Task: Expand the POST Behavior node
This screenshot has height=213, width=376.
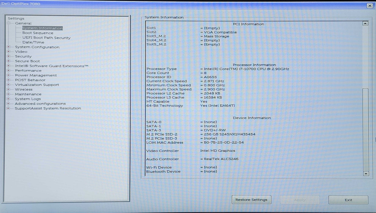Action: (9, 80)
